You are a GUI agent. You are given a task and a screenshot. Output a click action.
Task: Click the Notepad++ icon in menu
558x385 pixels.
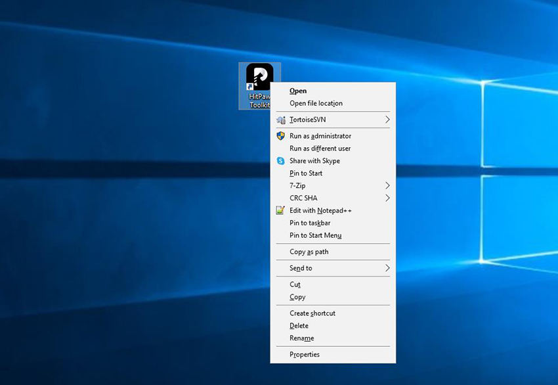(280, 211)
